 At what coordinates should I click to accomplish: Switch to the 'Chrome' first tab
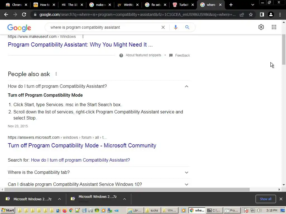coord(16,5)
